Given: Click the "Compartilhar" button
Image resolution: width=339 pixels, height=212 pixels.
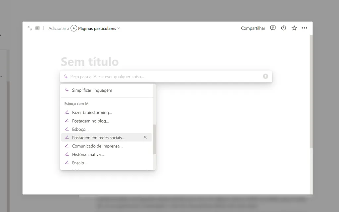Looking at the screenshot, I should click(253, 28).
